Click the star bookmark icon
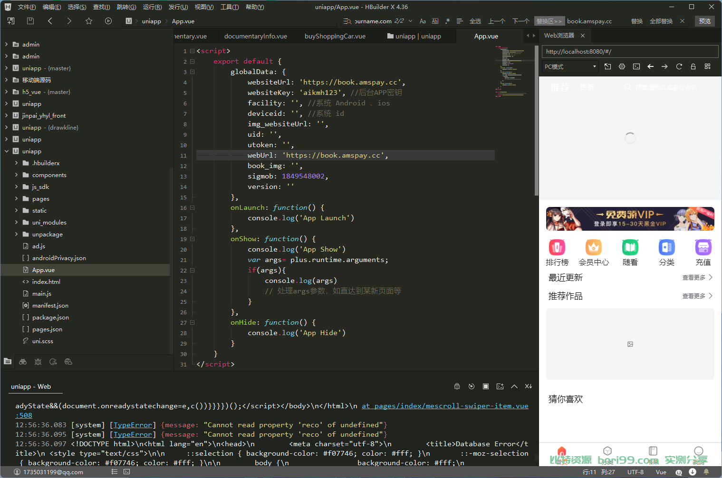This screenshot has height=478, width=722. (89, 21)
